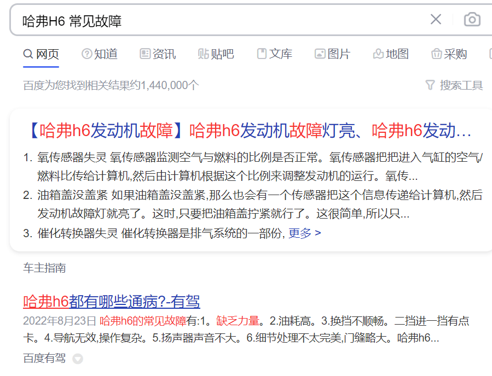This screenshot has height=376, width=492.
Task: Click the picture icon beside 图片
Action: [x=320, y=54]
